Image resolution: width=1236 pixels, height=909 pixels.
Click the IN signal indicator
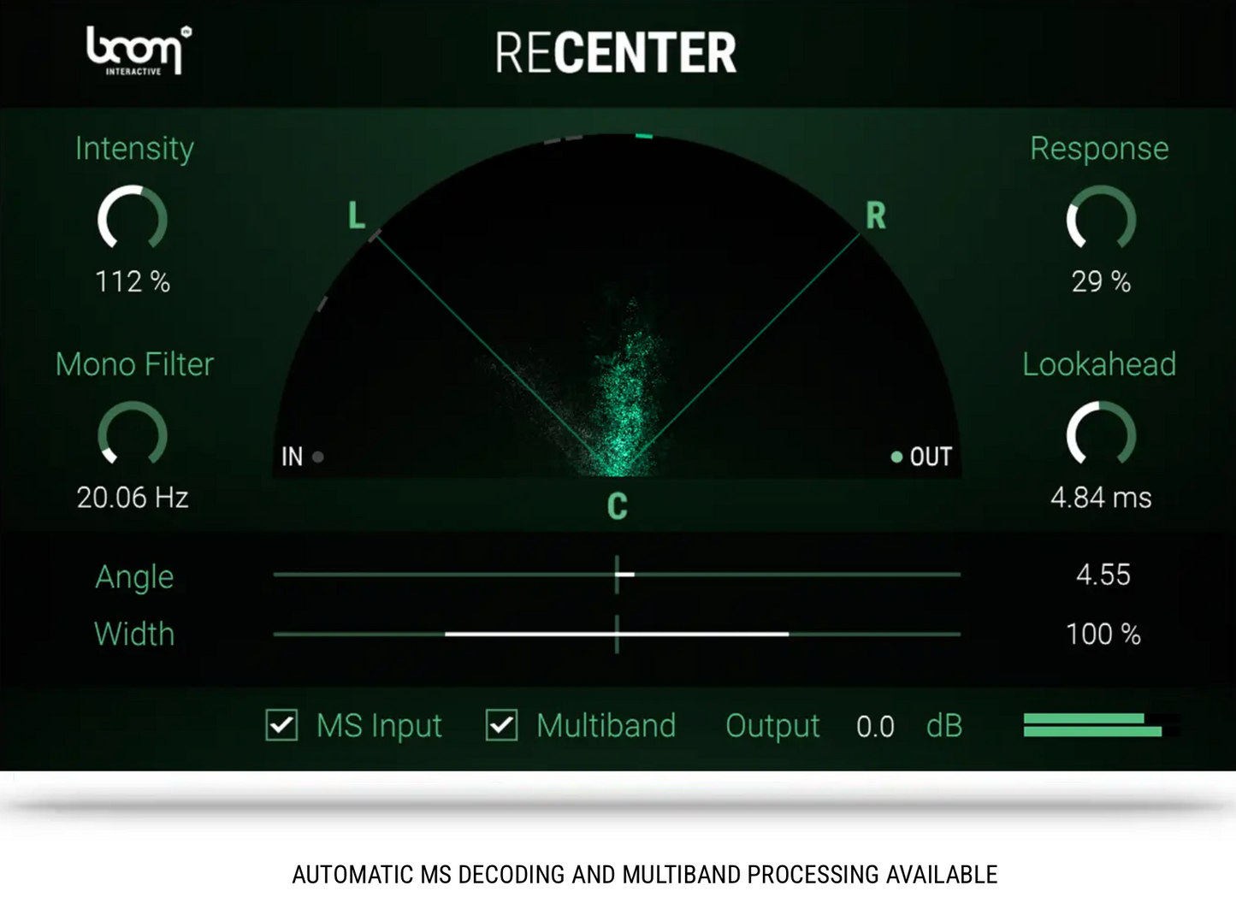click(318, 457)
